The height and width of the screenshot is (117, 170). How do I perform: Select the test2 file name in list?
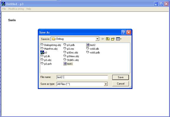(x=92, y=45)
